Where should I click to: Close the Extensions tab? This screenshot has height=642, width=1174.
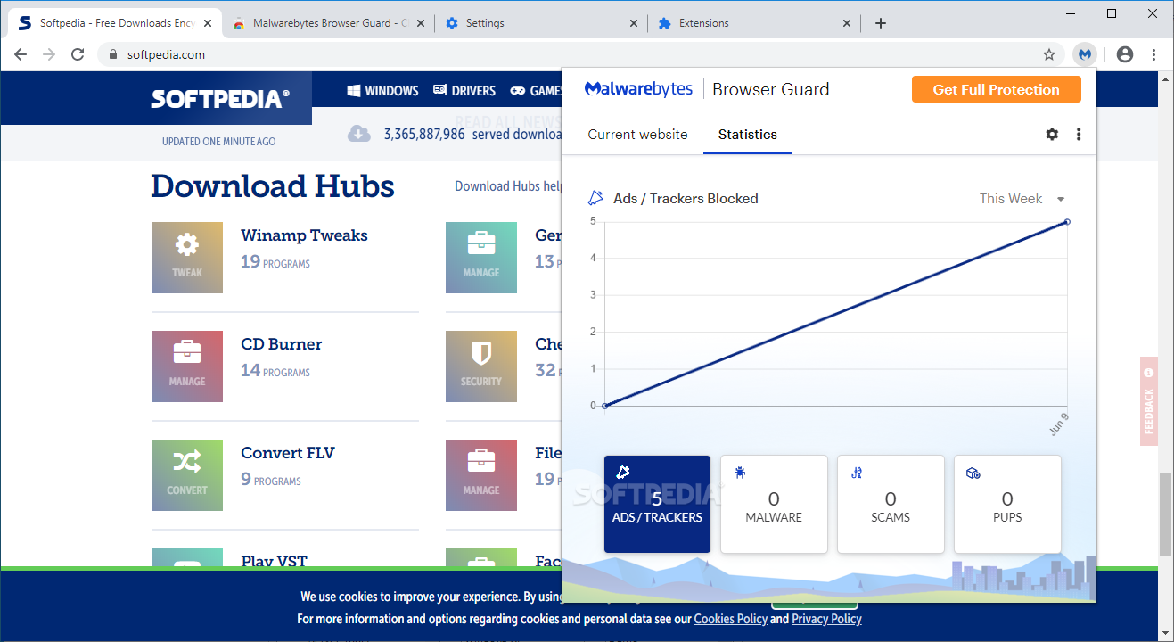[x=846, y=23]
